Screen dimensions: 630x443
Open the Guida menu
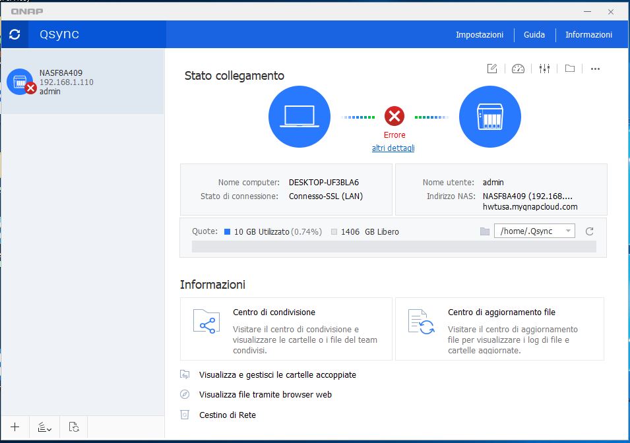(x=534, y=35)
